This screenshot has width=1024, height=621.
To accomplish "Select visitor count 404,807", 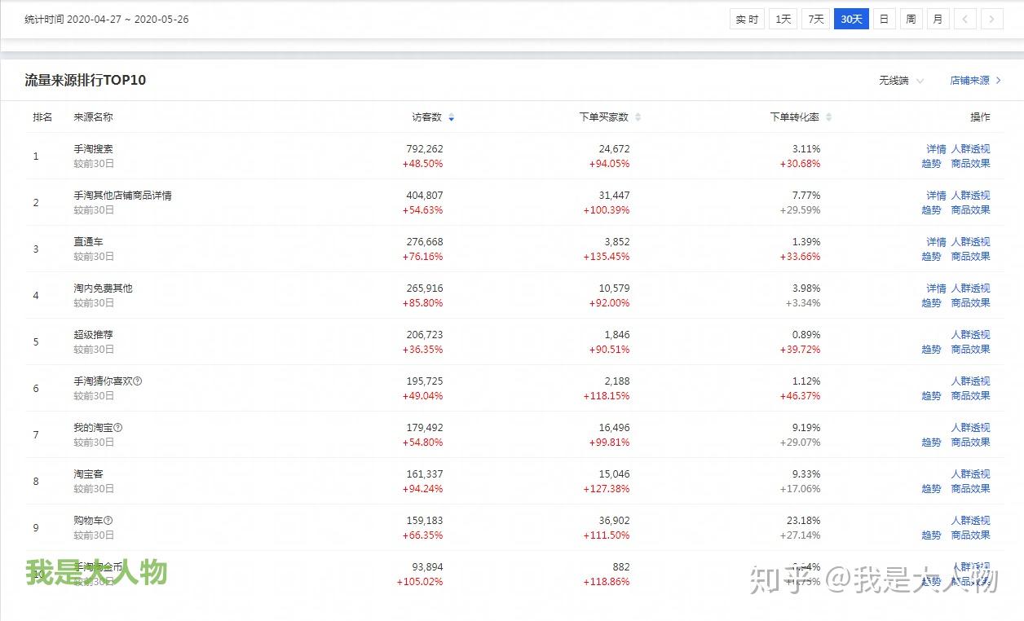I will (425, 196).
